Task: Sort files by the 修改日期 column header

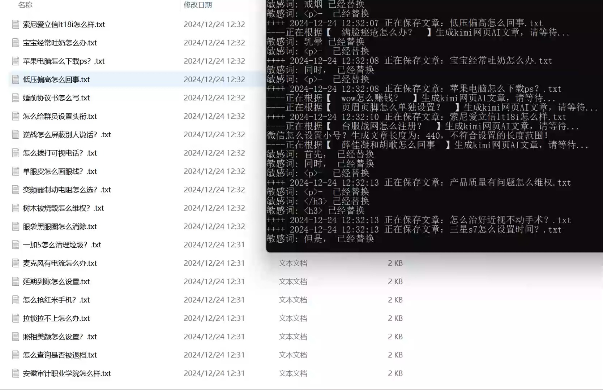Action: 198,5
